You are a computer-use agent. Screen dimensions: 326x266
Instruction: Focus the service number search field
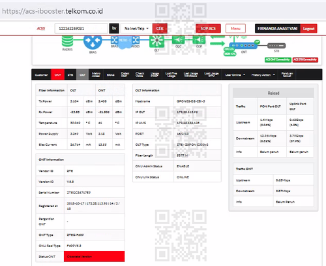(81, 29)
